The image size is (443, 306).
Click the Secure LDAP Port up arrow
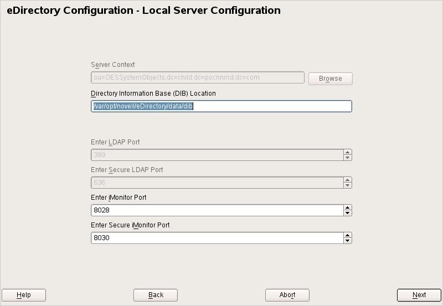347,180
